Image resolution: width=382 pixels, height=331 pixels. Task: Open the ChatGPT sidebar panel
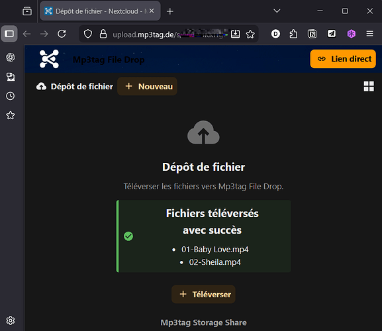click(11, 58)
